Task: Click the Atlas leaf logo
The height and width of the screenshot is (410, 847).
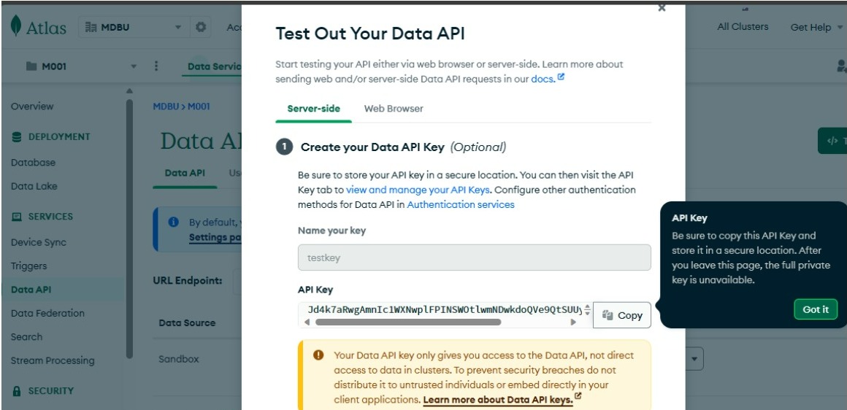Action: (16, 26)
